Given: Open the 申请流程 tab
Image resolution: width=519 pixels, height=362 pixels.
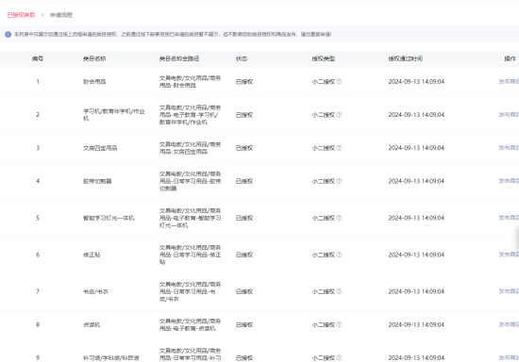Looking at the screenshot, I should pyautogui.click(x=61, y=15).
